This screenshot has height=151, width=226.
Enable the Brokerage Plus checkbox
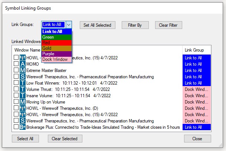coord(16,127)
